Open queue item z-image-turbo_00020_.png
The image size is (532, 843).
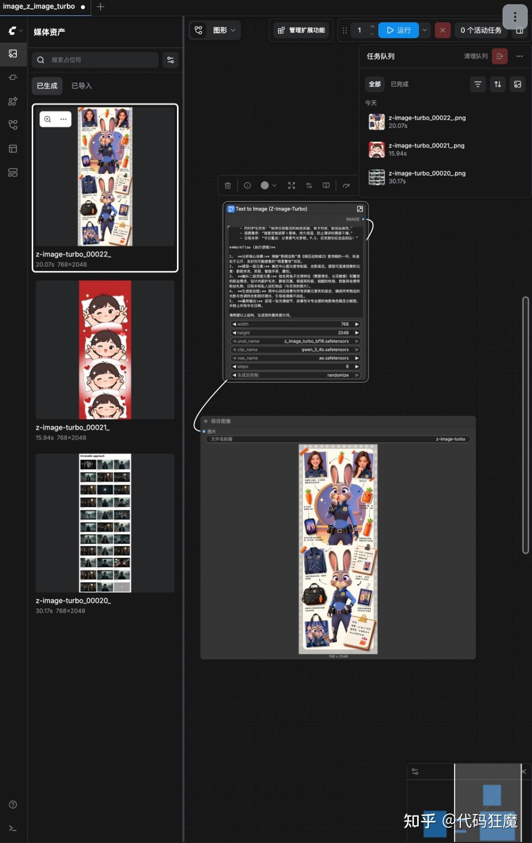(445, 177)
